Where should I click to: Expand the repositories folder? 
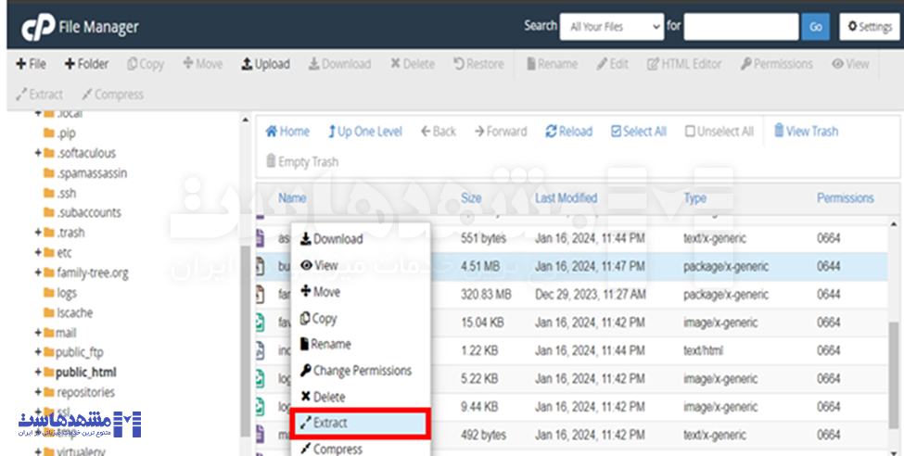(38, 392)
